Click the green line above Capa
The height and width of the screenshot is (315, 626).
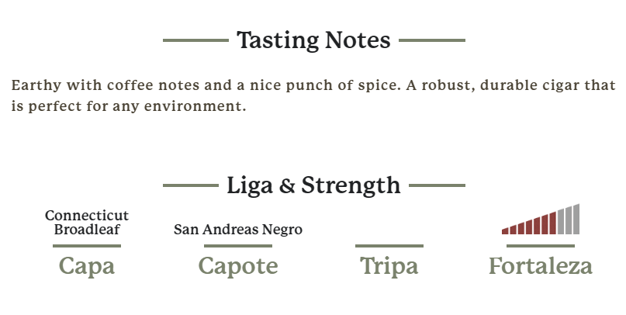[x=87, y=246]
